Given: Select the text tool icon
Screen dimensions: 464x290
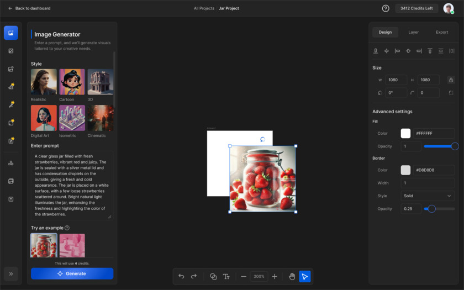Looking at the screenshot, I should pyautogui.click(x=226, y=276).
